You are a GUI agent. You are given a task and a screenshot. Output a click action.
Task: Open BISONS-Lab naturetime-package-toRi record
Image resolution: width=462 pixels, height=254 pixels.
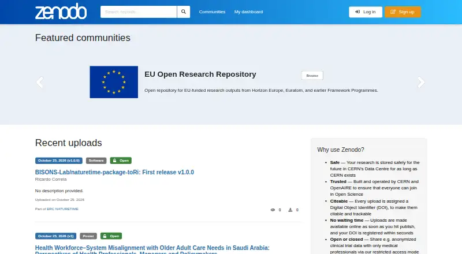pos(114,172)
